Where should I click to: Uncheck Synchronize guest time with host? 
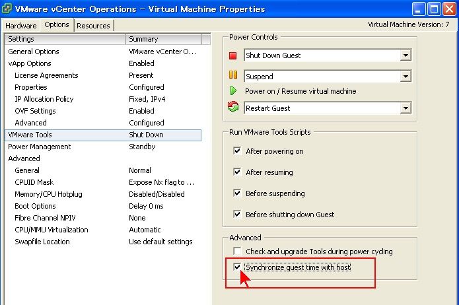tap(237, 267)
